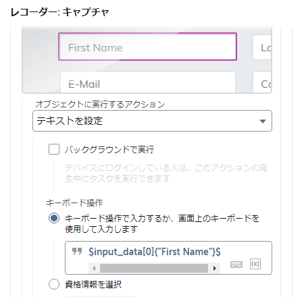
Task: Open the テキストを設定 action dropdown
Action: [152, 121]
